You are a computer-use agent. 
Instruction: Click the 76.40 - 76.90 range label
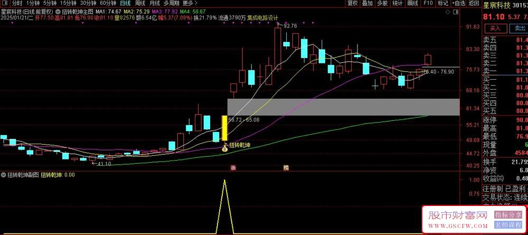coord(439,72)
